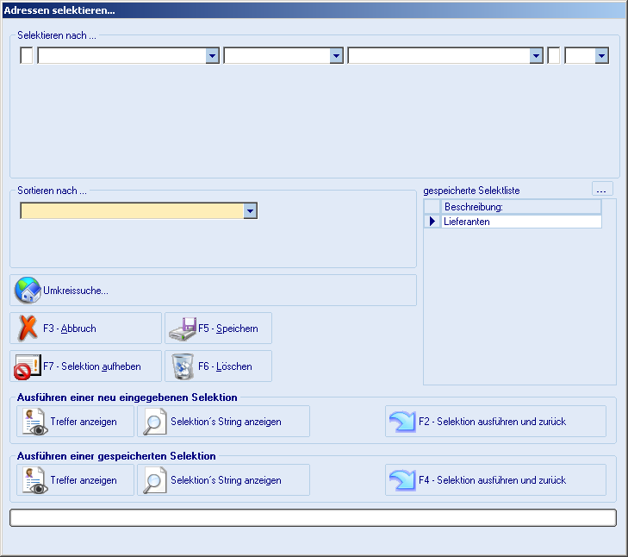The image size is (628, 557).
Task: Open the Sortieren nach dropdown arrow
Action: [251, 210]
